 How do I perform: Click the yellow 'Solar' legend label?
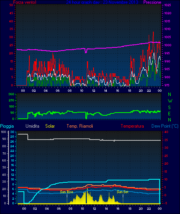pos(50,126)
